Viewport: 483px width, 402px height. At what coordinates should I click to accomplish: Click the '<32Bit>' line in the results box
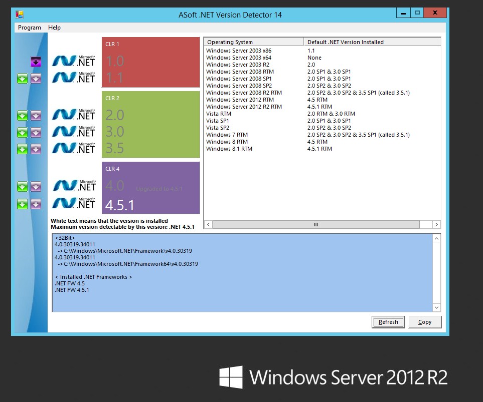(65, 238)
